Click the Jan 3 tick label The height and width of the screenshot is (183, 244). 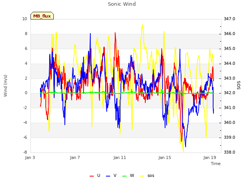(x=30, y=157)
